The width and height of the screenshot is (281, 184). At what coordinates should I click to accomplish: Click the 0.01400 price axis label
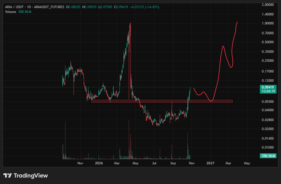tap(268, 138)
